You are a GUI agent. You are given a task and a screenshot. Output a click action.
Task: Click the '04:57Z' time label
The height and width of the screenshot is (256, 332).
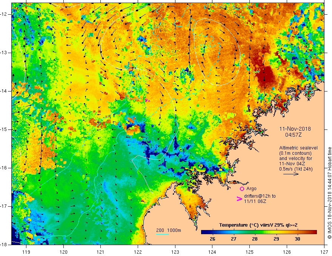[x=293, y=135]
